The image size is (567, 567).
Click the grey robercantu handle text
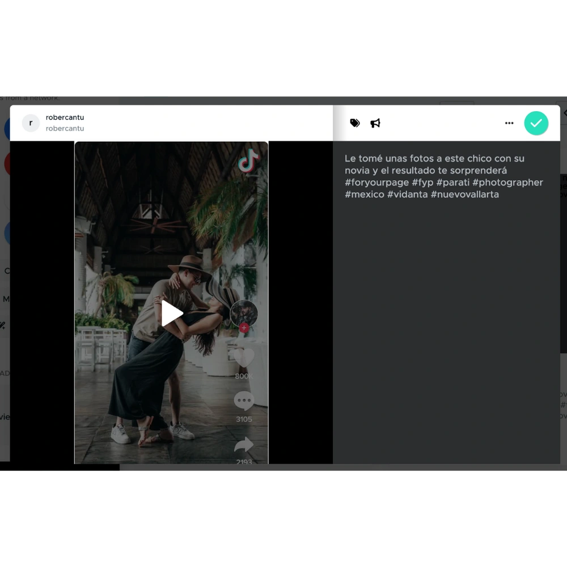coord(65,128)
